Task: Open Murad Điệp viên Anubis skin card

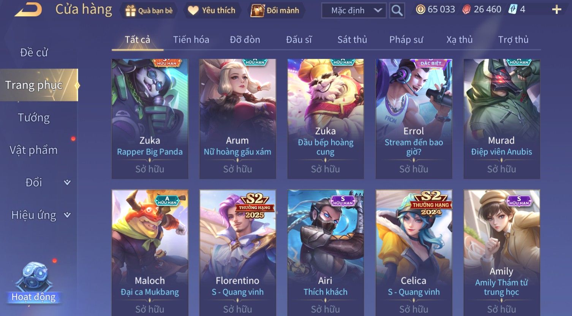Action: pos(501,118)
